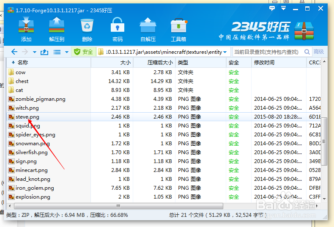Click the horizontal scrollbar thumb

[x=118, y=206]
